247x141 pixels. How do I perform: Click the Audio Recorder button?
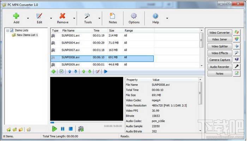(219, 67)
